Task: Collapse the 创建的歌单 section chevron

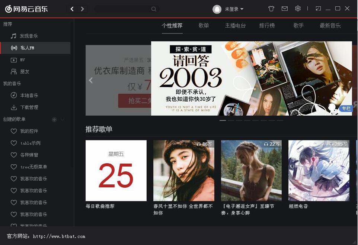Action: pos(62,120)
